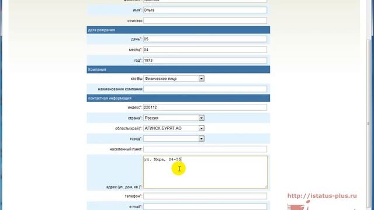Click the адрес (ул., дом, кв.) label
The height and width of the screenshot is (210, 374).
coord(124,187)
